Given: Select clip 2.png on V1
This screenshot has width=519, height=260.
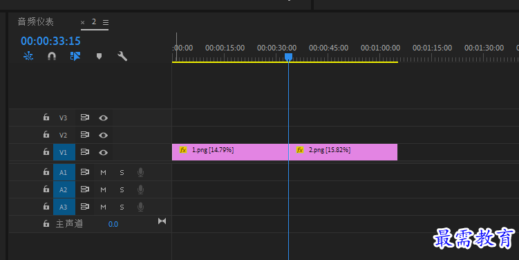Looking at the screenshot, I should click(x=343, y=152).
